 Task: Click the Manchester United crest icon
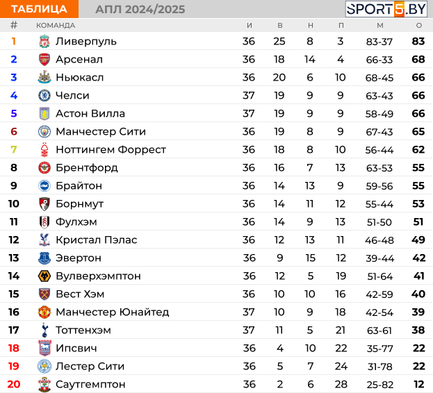44,312
